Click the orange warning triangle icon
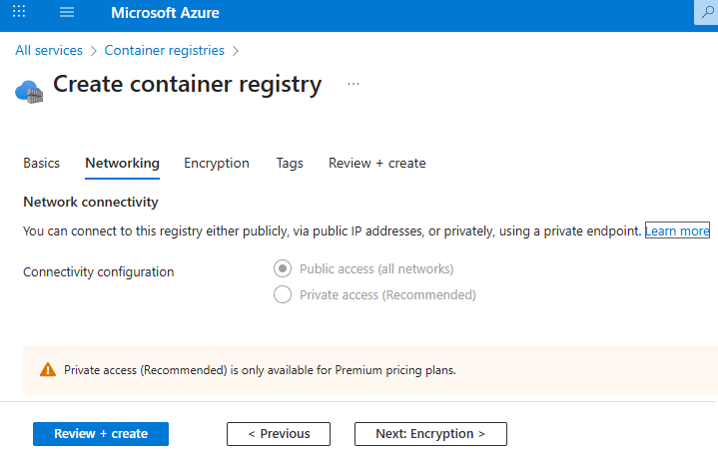 click(47, 369)
